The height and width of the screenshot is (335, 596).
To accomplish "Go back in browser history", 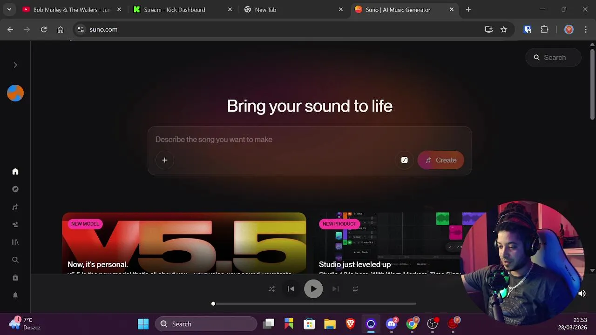I will 10,29.
